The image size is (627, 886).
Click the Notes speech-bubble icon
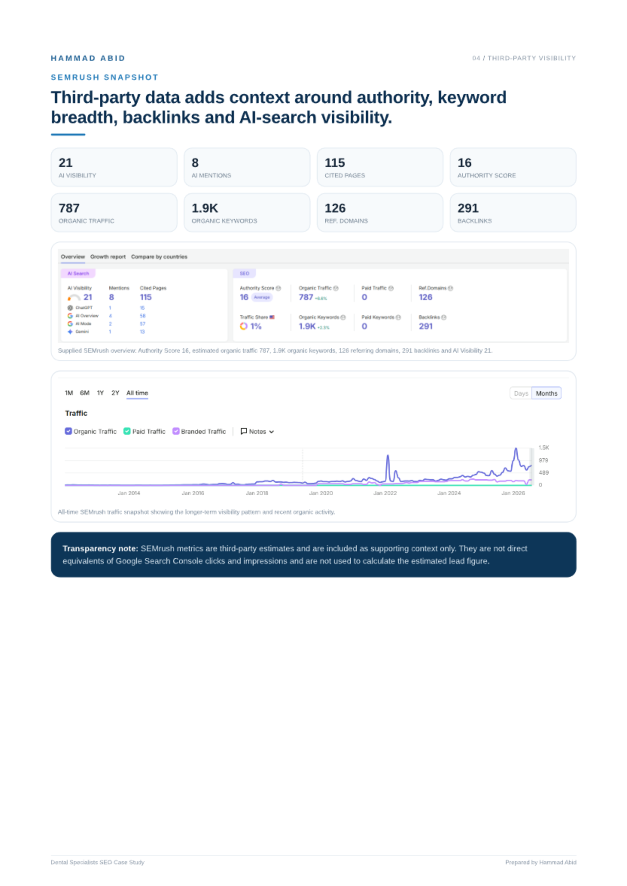click(x=243, y=431)
